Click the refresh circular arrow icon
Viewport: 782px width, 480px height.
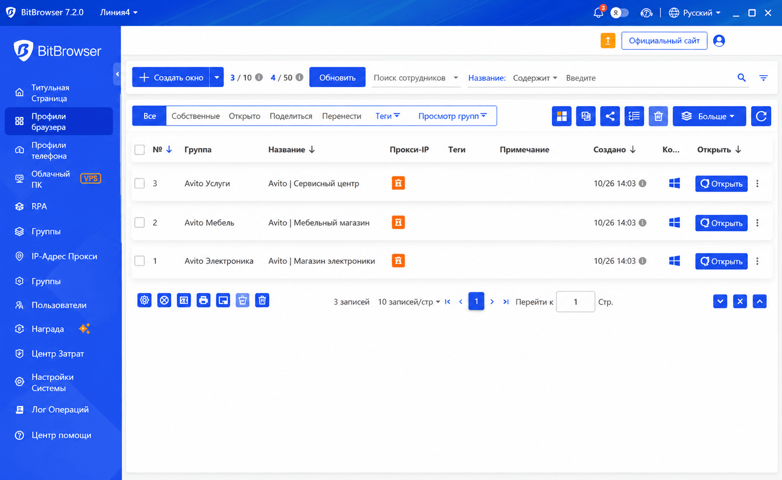point(761,116)
